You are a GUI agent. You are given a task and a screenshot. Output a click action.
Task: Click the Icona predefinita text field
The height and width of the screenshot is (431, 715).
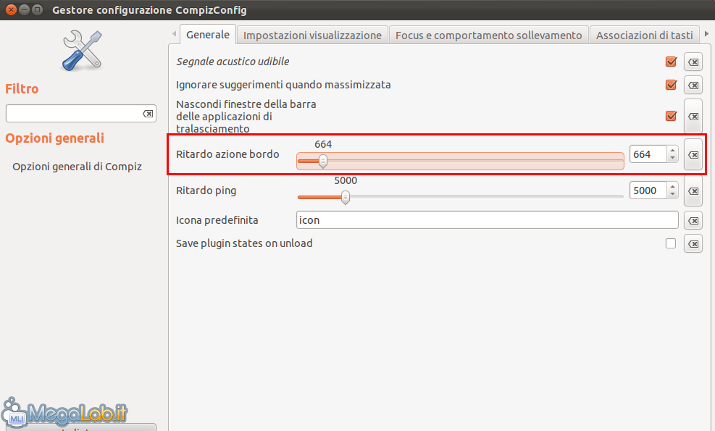[487, 220]
